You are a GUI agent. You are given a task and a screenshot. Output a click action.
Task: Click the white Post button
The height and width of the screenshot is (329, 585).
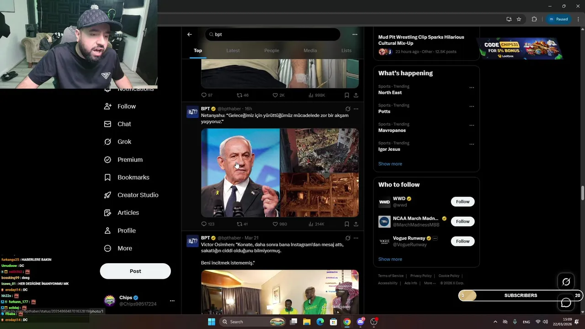pyautogui.click(x=135, y=271)
